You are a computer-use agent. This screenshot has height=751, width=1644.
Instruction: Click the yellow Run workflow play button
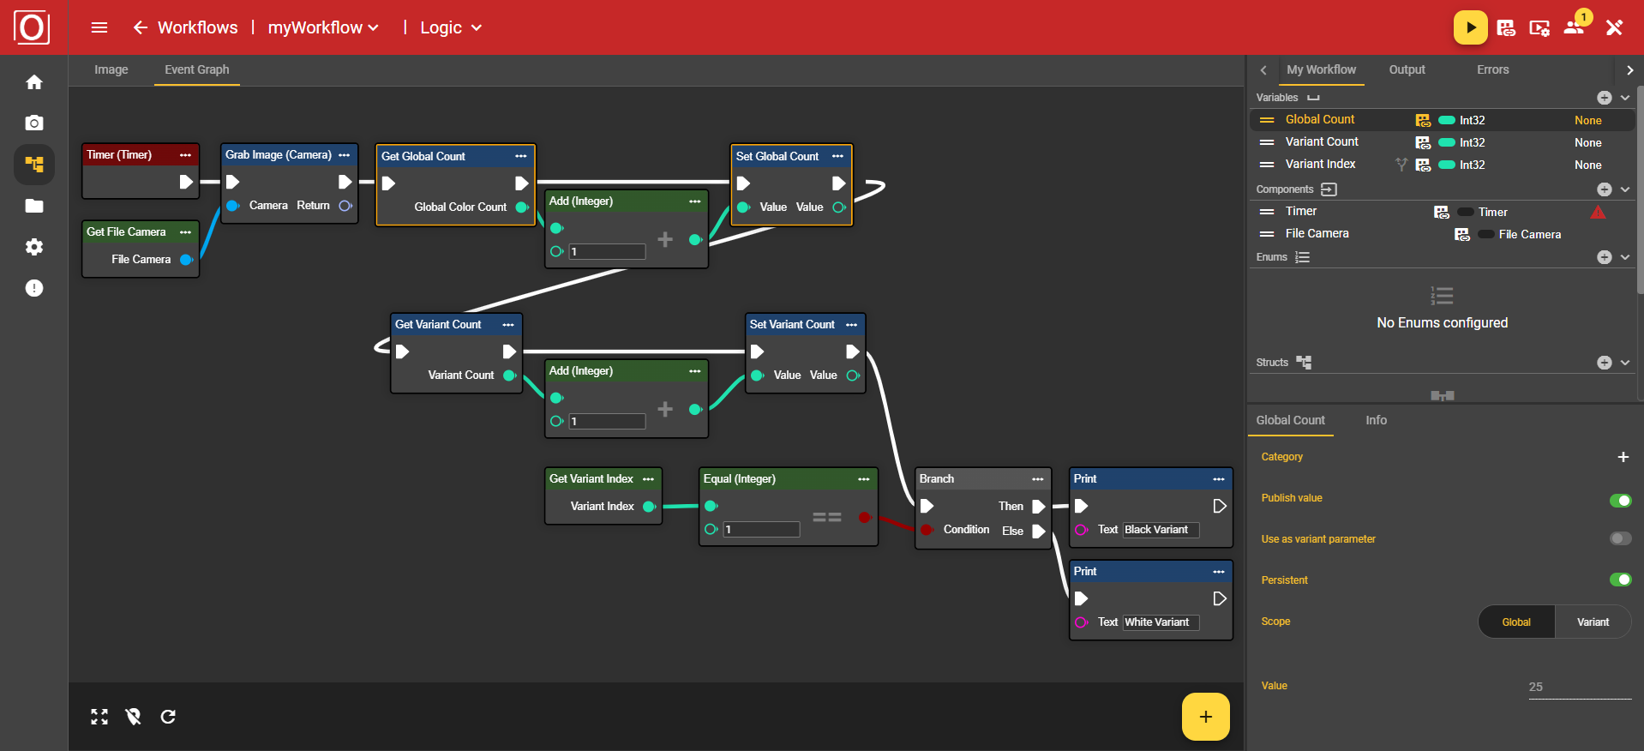coord(1470,27)
